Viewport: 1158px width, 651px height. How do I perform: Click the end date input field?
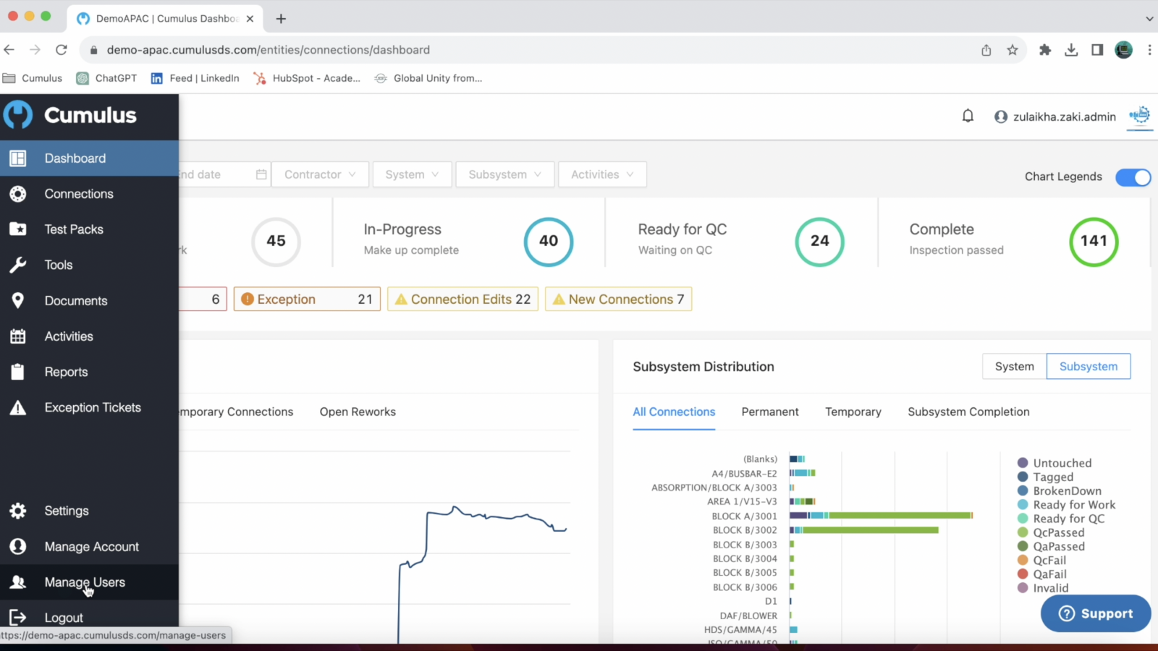point(216,174)
